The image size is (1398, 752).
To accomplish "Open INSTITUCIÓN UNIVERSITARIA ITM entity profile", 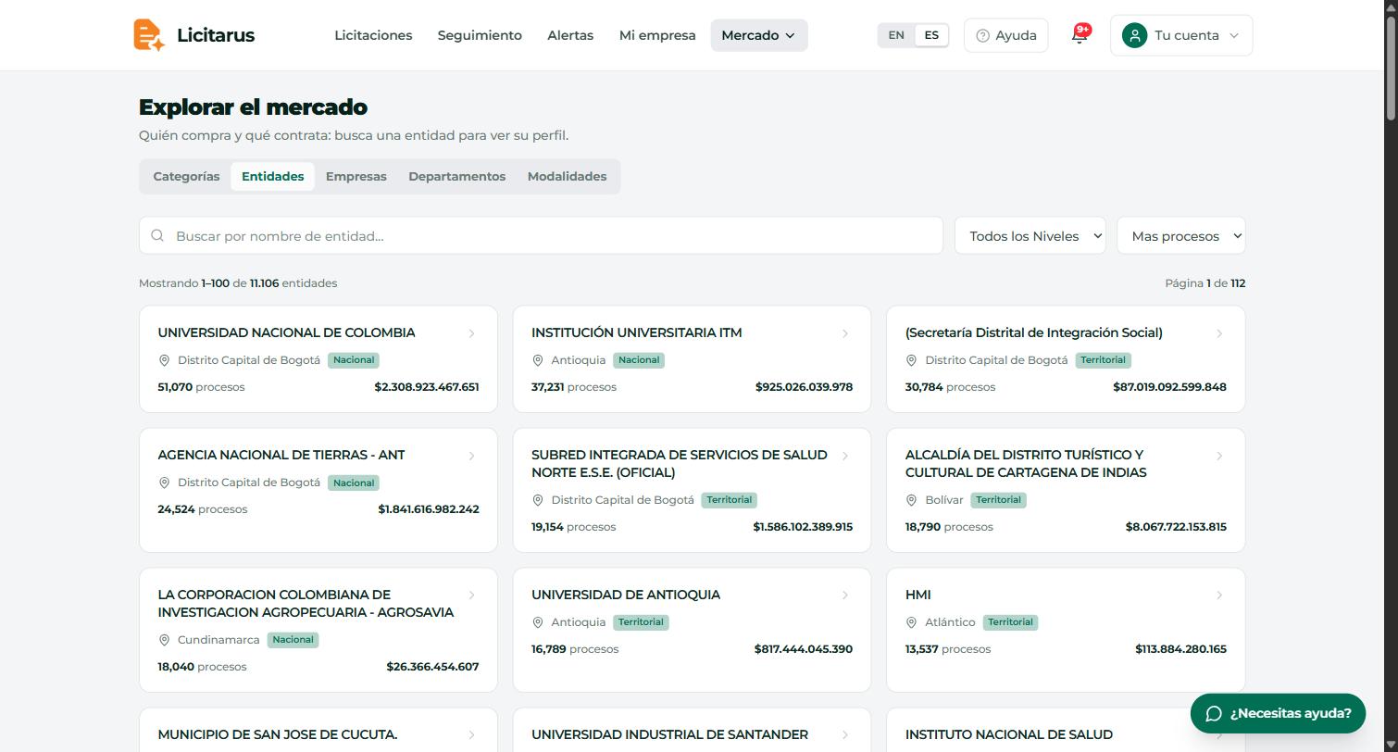I will click(x=692, y=359).
